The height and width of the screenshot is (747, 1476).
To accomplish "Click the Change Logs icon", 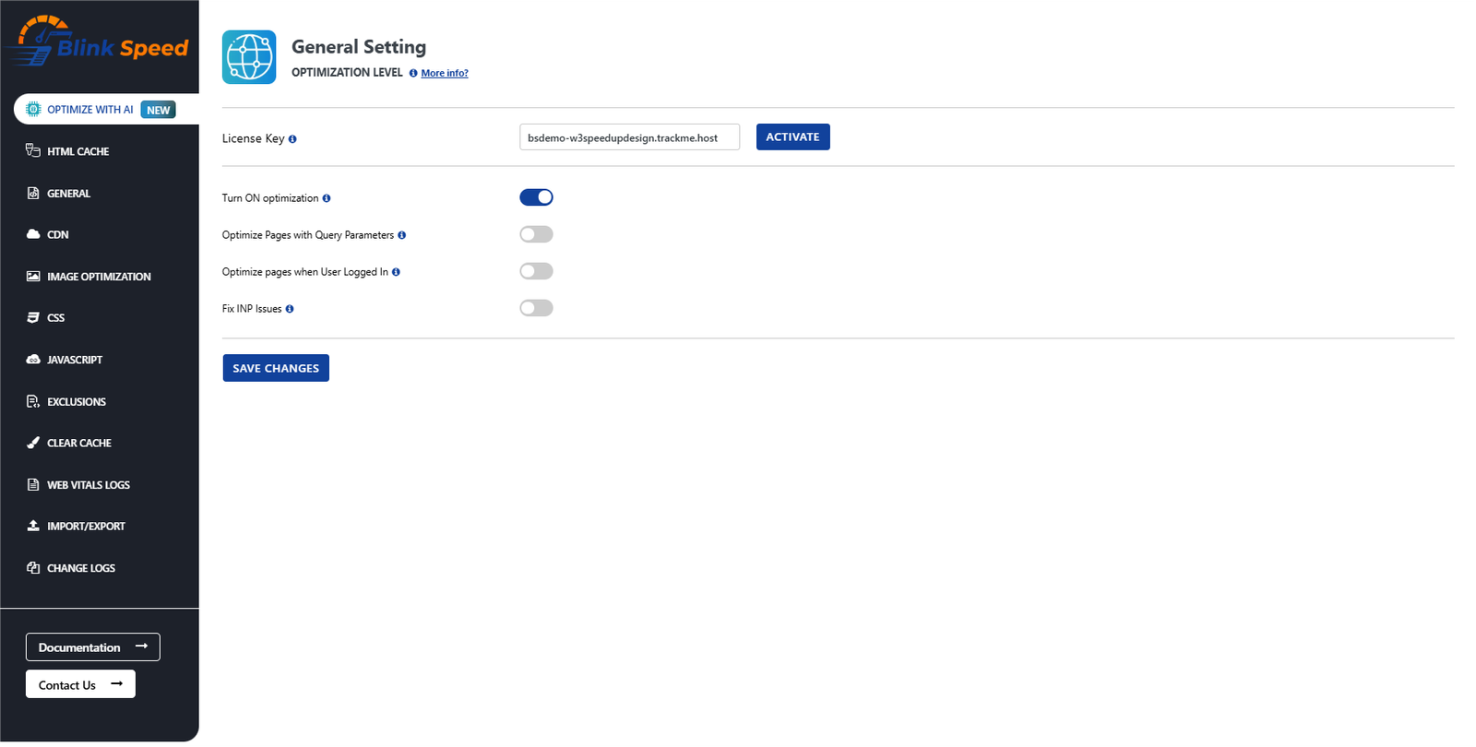I will [33, 568].
